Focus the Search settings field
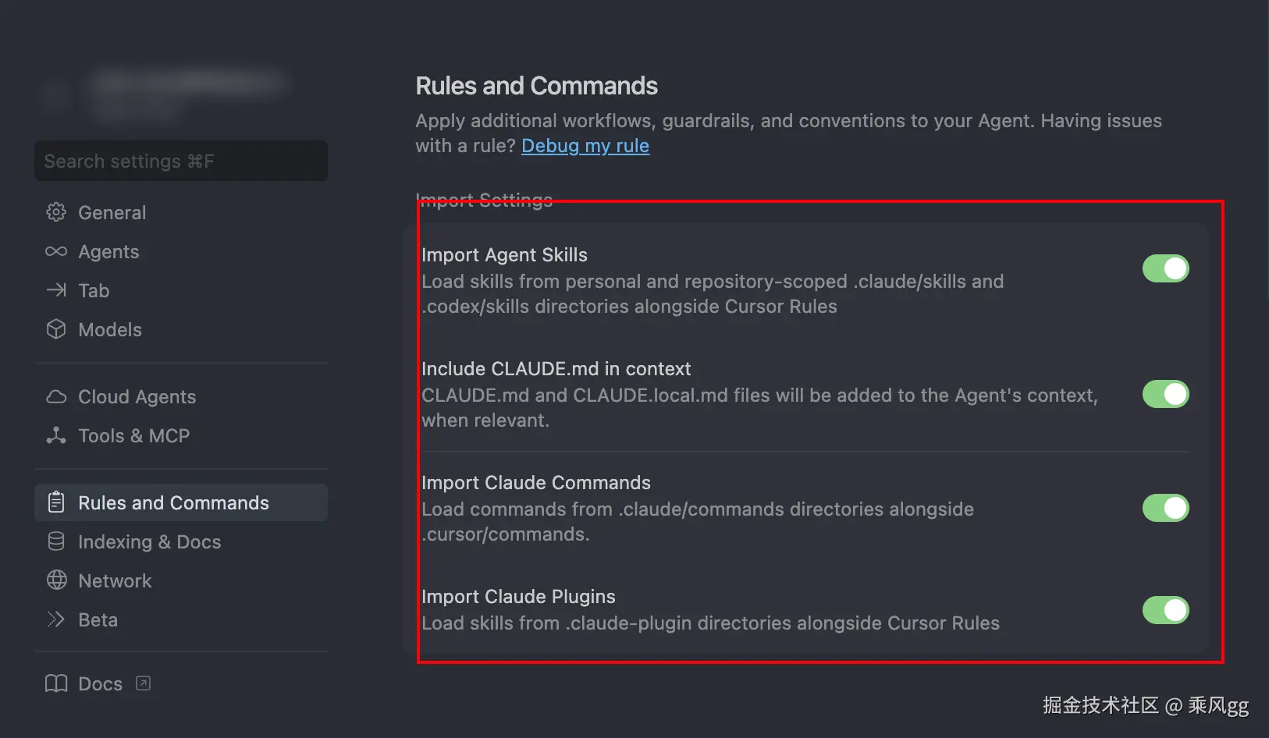Viewport: 1269px width, 738px height. point(181,161)
